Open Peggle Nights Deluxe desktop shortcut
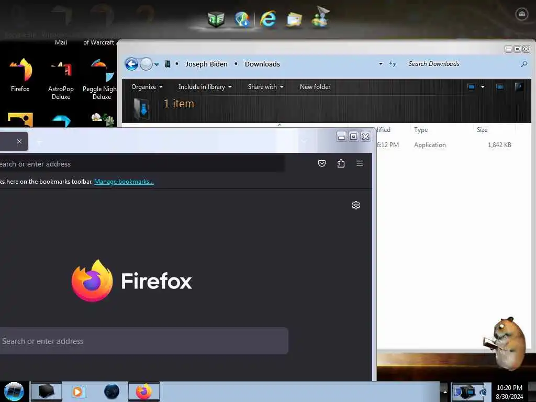The height and width of the screenshot is (402, 536). coord(100,80)
